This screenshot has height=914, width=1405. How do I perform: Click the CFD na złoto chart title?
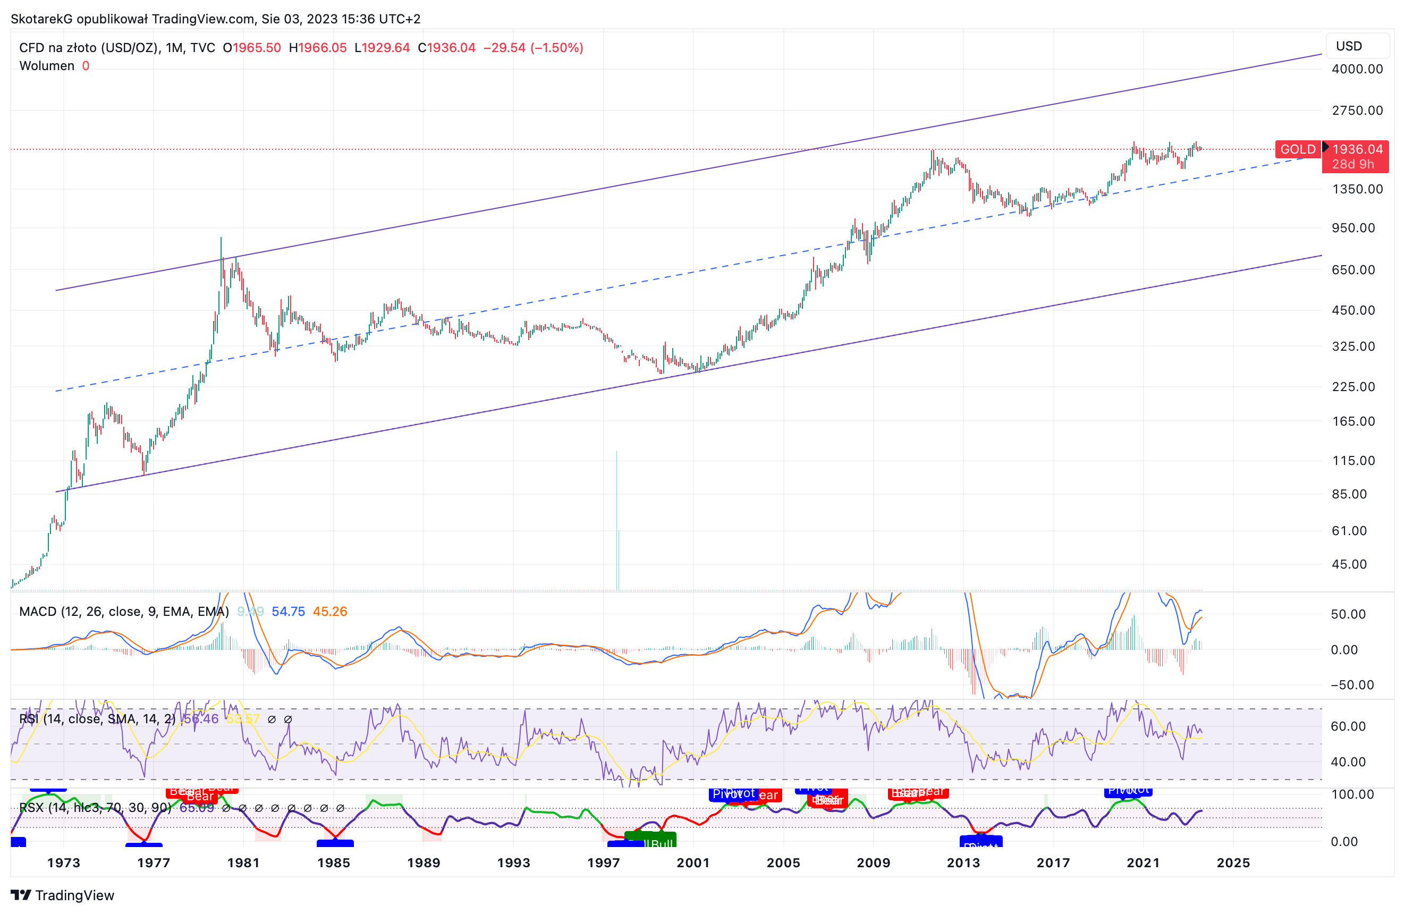(x=117, y=48)
